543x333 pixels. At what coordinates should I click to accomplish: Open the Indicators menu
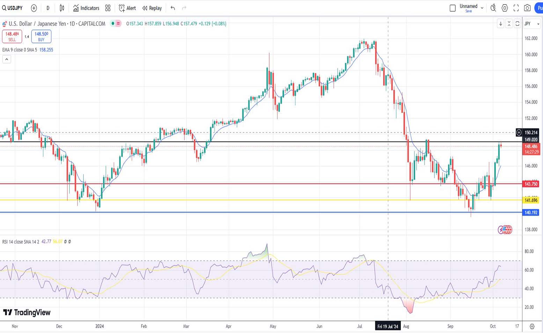pos(86,8)
